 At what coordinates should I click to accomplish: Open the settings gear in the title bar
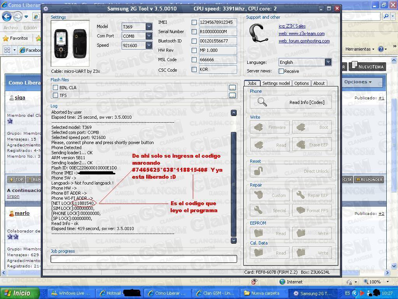[x=46, y=8]
